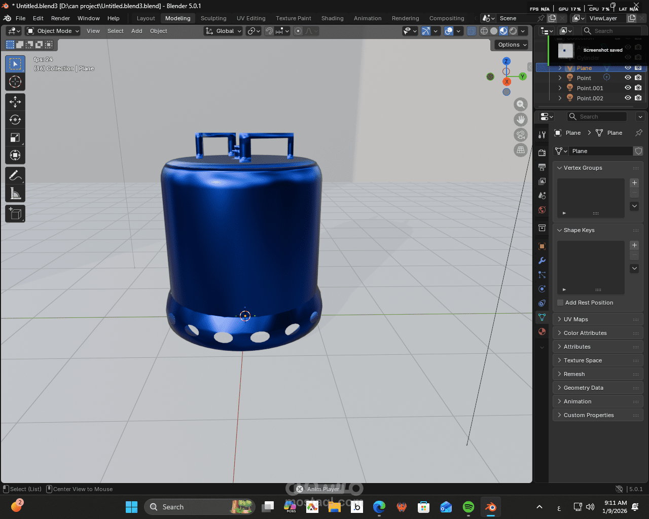Click the viewport zoom magnifier icon
Screen dimensions: 649x519
point(521,104)
